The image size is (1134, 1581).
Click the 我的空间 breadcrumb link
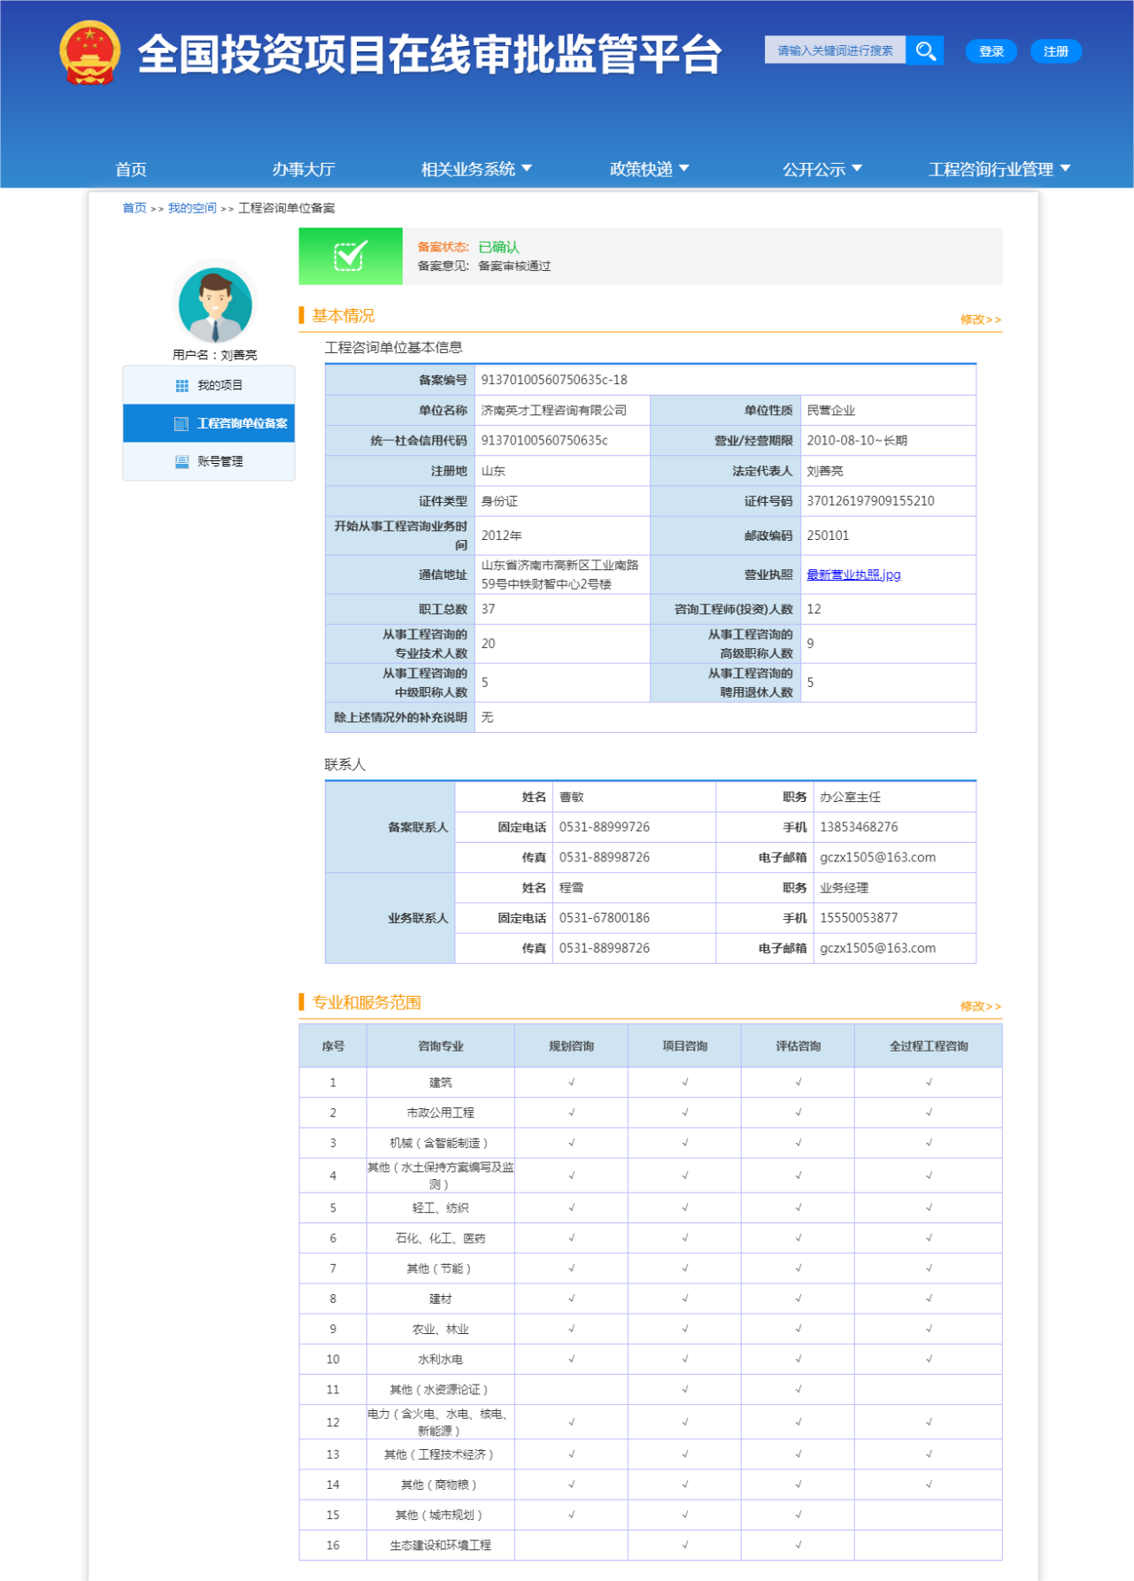(192, 208)
